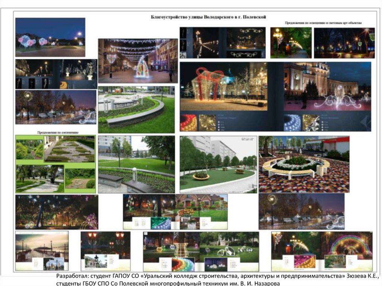Pick the blue rope light sample swatch

tap(292, 123)
